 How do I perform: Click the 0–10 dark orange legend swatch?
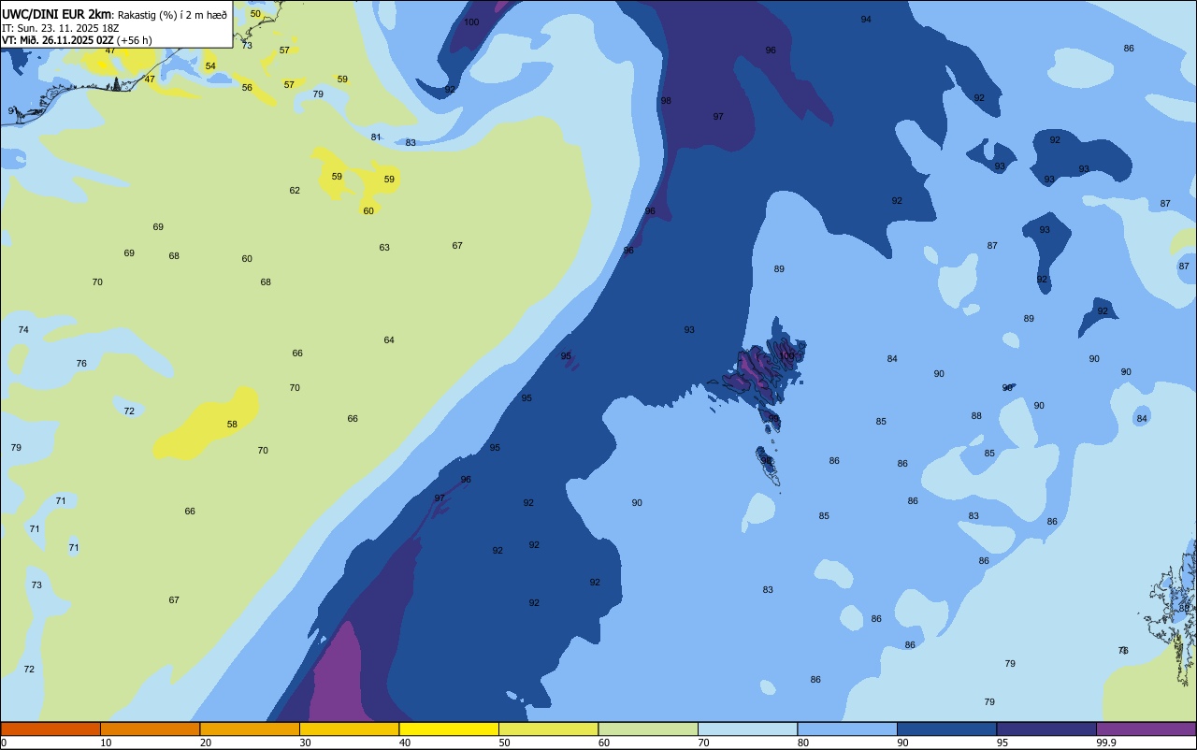(50, 728)
